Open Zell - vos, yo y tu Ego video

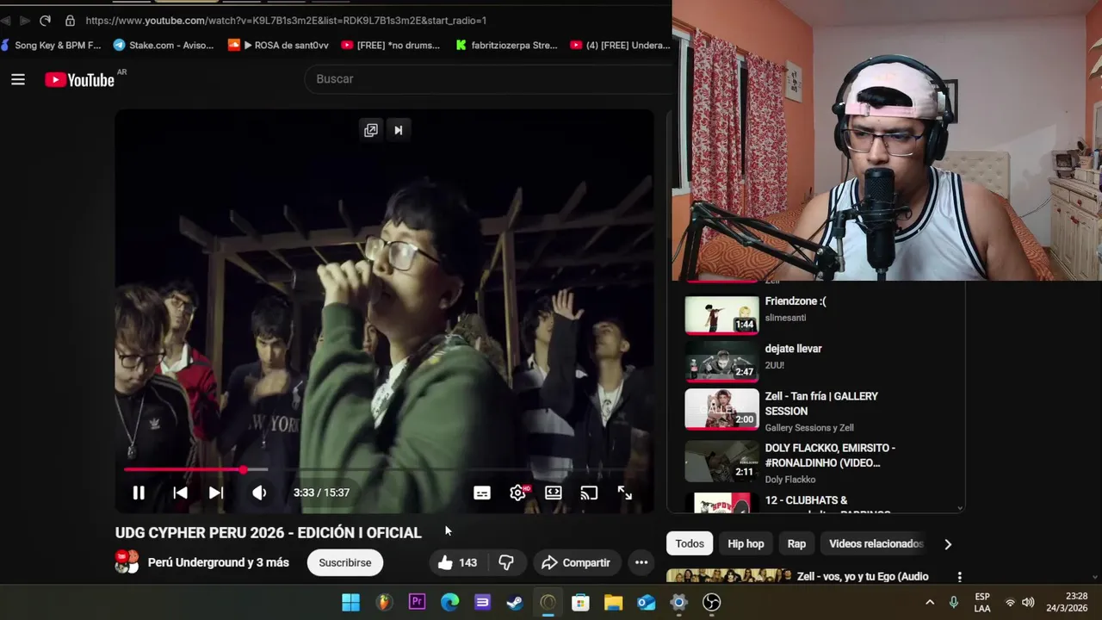(x=863, y=576)
